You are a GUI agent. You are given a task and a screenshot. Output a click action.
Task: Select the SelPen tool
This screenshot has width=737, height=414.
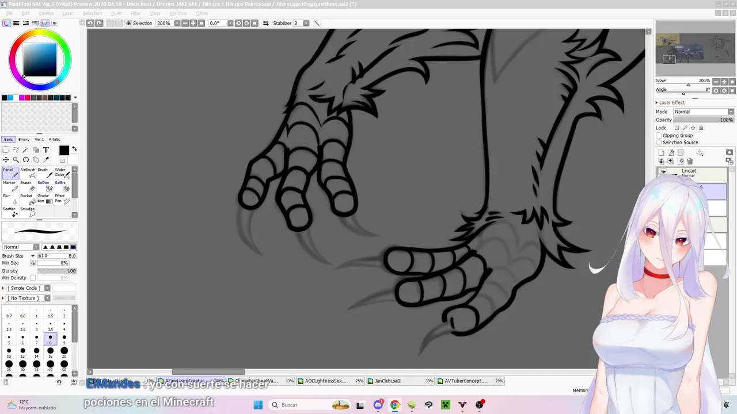(x=45, y=186)
